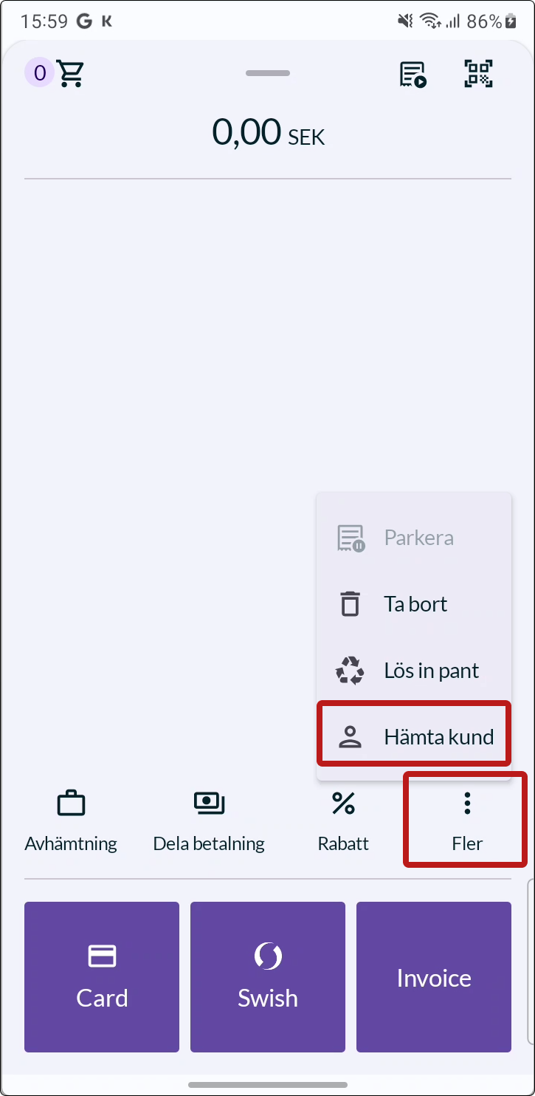Viewport: 535px width, 1096px height.
Task: Tap the trash can icon
Action: click(351, 604)
